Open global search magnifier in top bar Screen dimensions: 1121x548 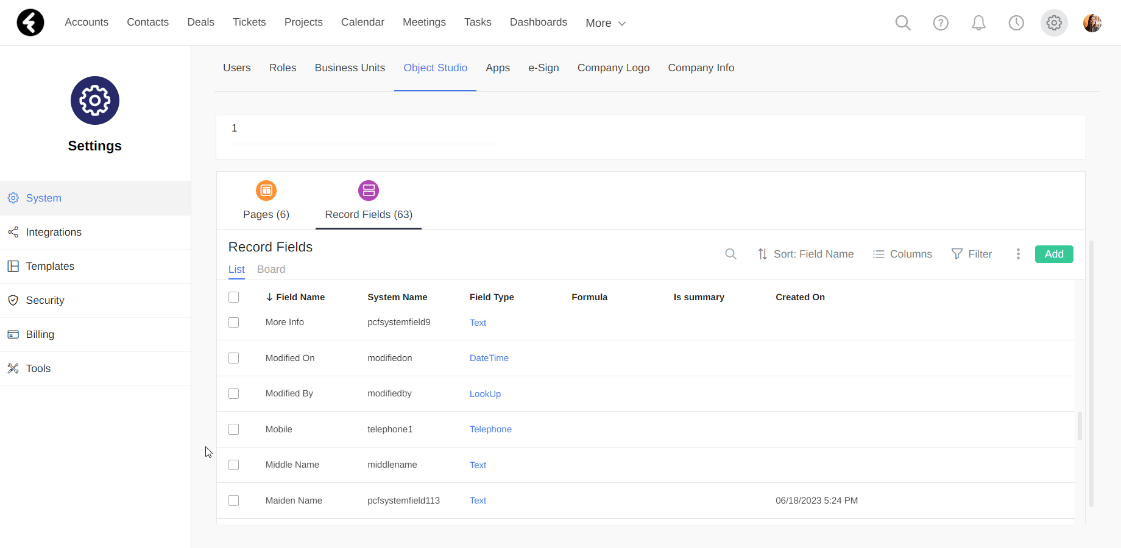(x=903, y=23)
